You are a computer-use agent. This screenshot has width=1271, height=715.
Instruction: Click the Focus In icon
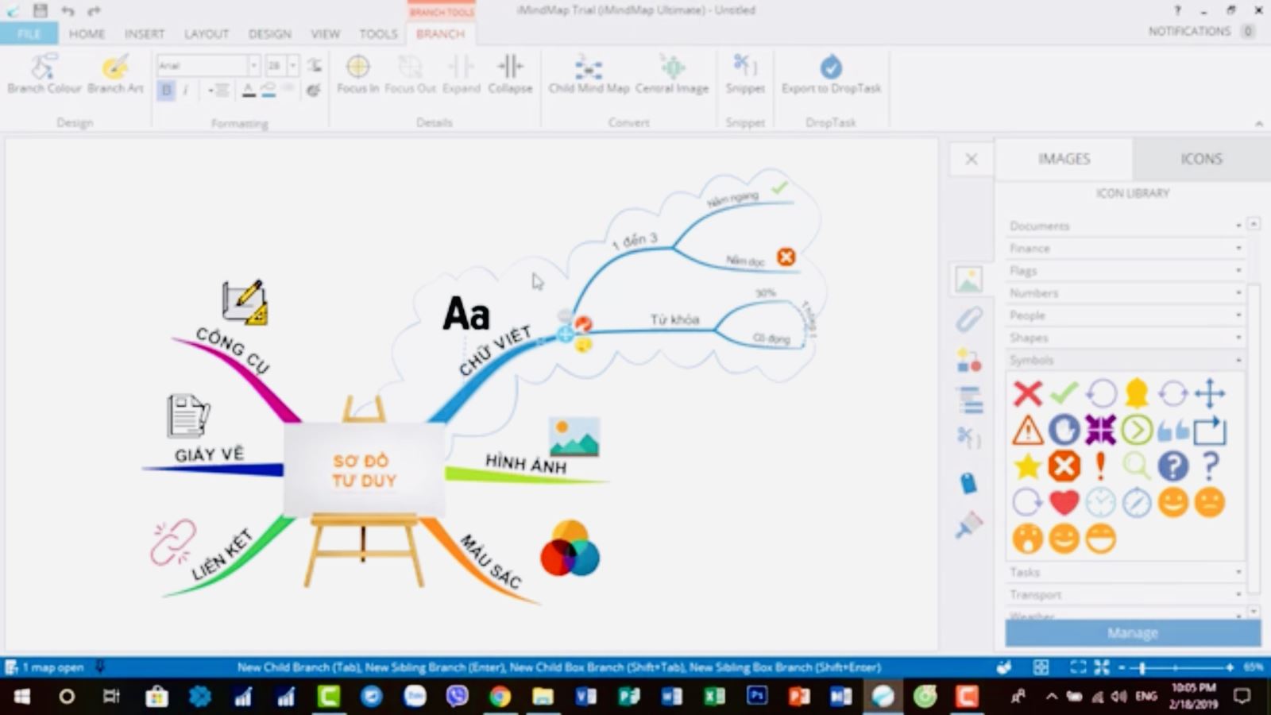coord(357,73)
